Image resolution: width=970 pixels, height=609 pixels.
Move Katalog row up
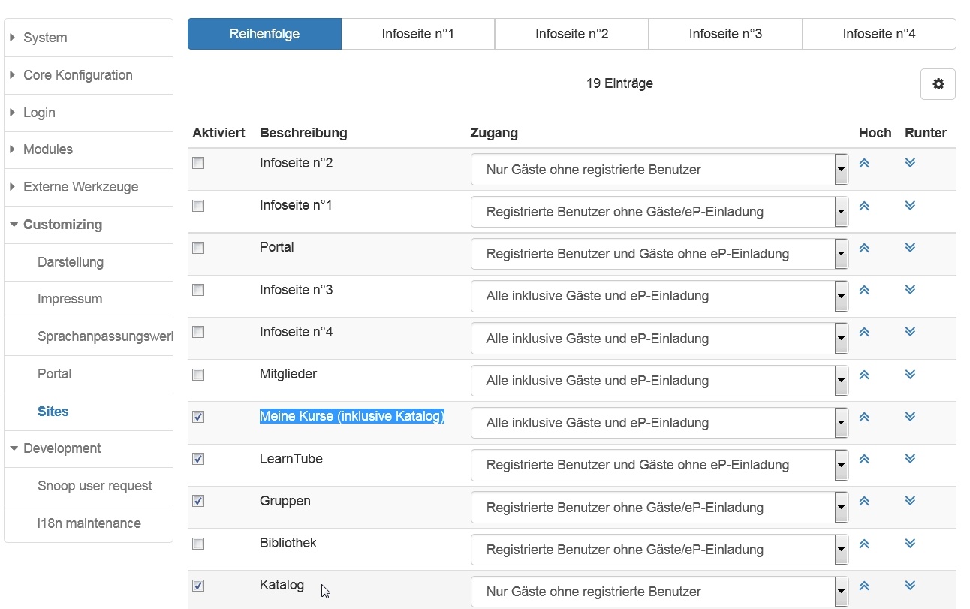pos(864,586)
